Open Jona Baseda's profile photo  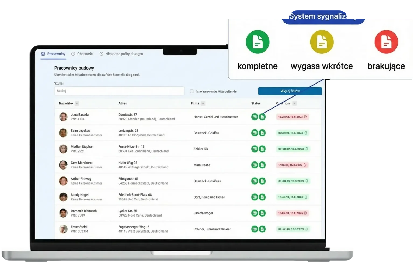pos(63,117)
